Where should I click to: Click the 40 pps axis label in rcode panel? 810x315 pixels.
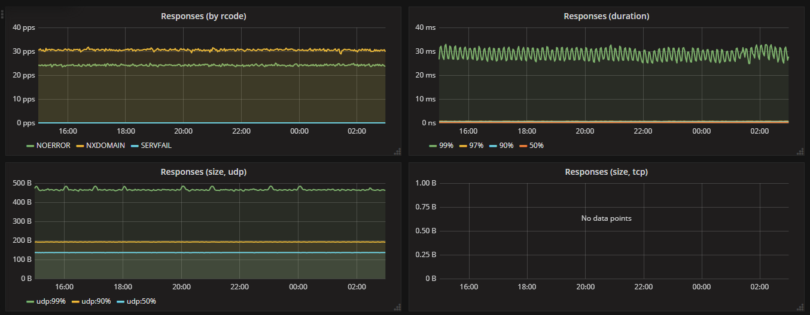coord(24,27)
